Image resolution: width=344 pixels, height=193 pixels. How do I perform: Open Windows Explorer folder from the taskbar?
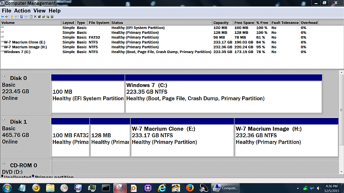pos(50,188)
